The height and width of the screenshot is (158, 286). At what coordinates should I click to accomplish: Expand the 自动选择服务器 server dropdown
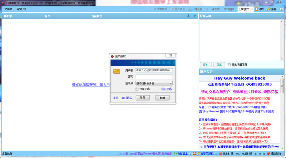171,83
